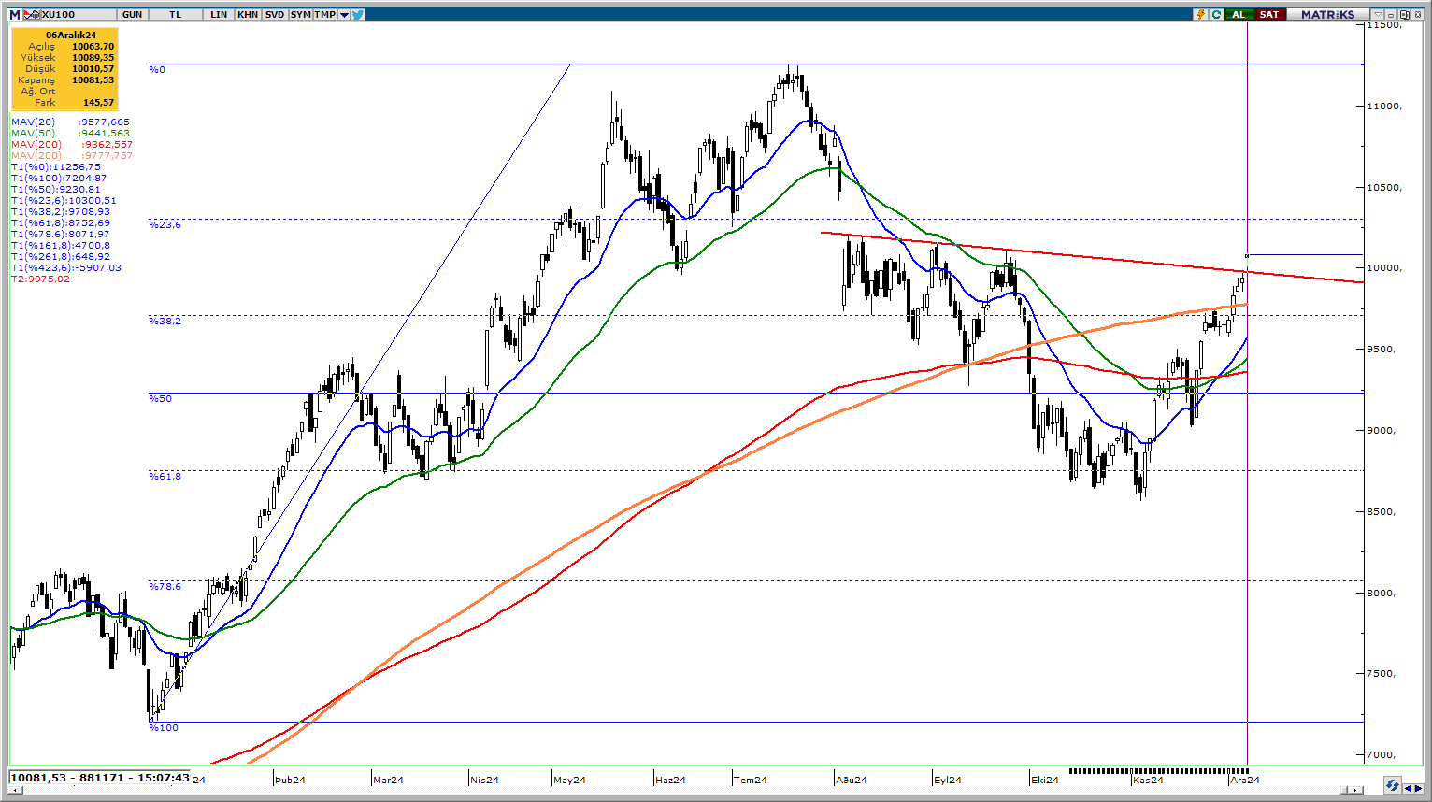The image size is (1432, 802).
Task: Click the T1(%100):7204,87 label
Action: coord(59,179)
